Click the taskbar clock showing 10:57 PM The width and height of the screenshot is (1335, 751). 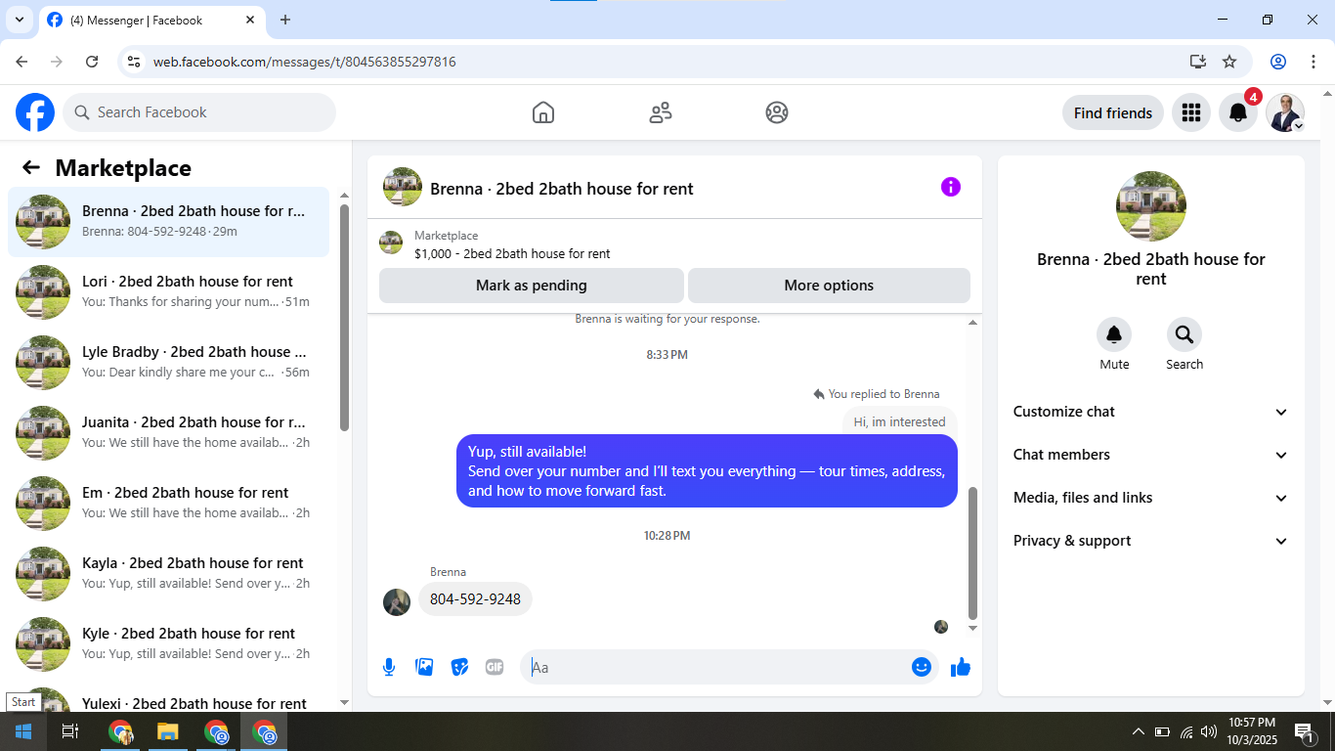coord(1252,731)
